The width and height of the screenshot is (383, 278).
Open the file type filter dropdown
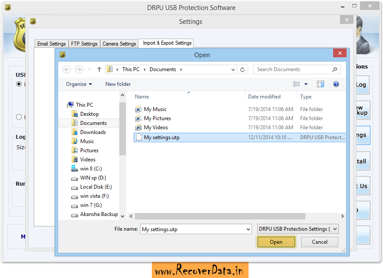tap(298, 229)
